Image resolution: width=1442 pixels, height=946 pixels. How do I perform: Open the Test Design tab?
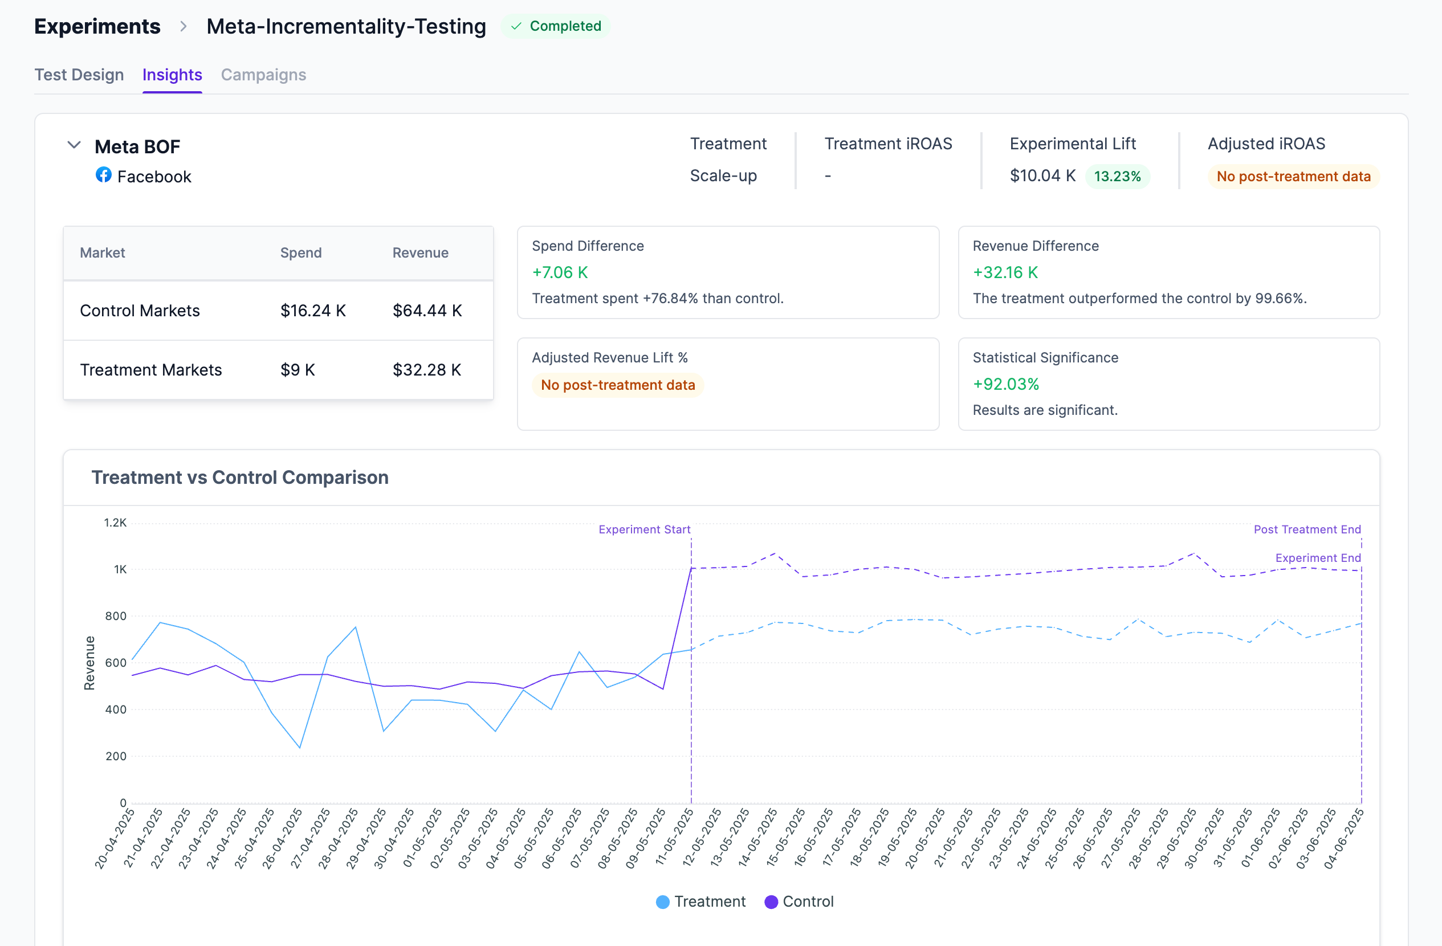click(79, 75)
